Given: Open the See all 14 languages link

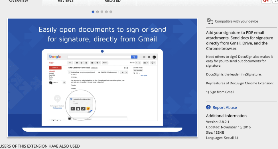Looking at the screenshot, I should click(x=231, y=138).
